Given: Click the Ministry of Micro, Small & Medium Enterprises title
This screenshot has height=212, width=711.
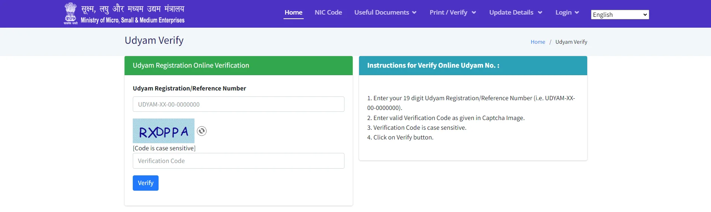Looking at the screenshot, I should pyautogui.click(x=132, y=20).
